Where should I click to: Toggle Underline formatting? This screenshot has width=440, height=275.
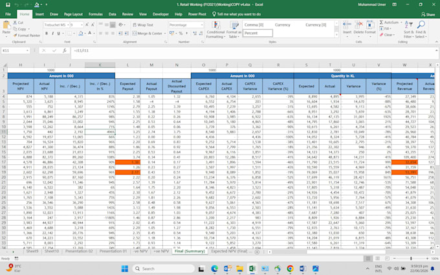(x=59, y=34)
